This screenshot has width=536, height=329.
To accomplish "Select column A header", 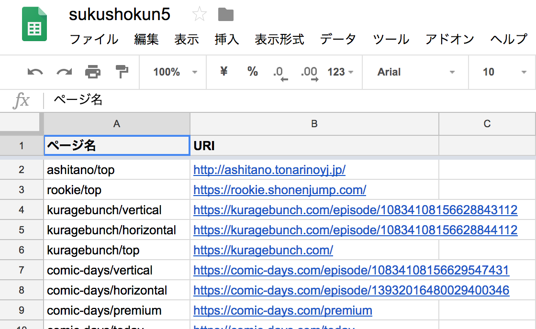I will [x=117, y=124].
